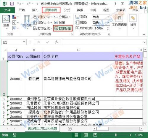Cancel formula entry with X icon
The height and width of the screenshot is (138, 148).
tap(39, 42)
